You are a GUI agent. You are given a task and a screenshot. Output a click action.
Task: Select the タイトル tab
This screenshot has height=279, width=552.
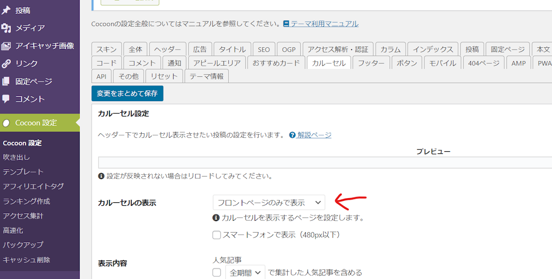[x=232, y=49]
